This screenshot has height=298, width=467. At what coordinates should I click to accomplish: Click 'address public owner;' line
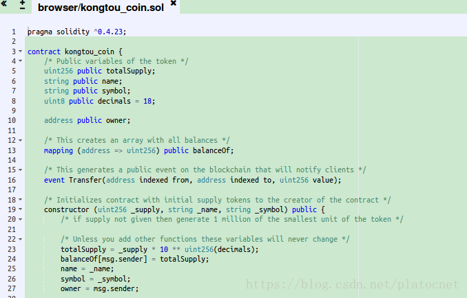(x=87, y=121)
